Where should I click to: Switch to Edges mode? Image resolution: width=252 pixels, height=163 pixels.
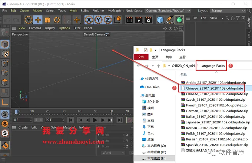coord(5,73)
